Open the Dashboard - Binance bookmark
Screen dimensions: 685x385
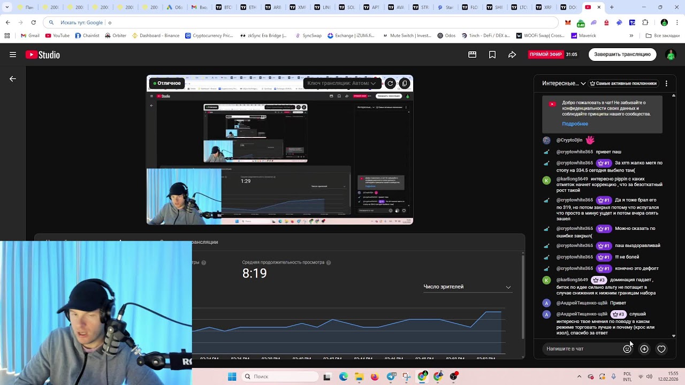(155, 36)
